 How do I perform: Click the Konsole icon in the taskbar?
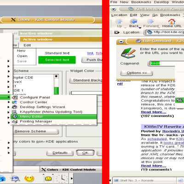pyautogui.click(x=117, y=180)
